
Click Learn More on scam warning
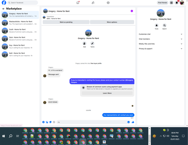point(107,93)
